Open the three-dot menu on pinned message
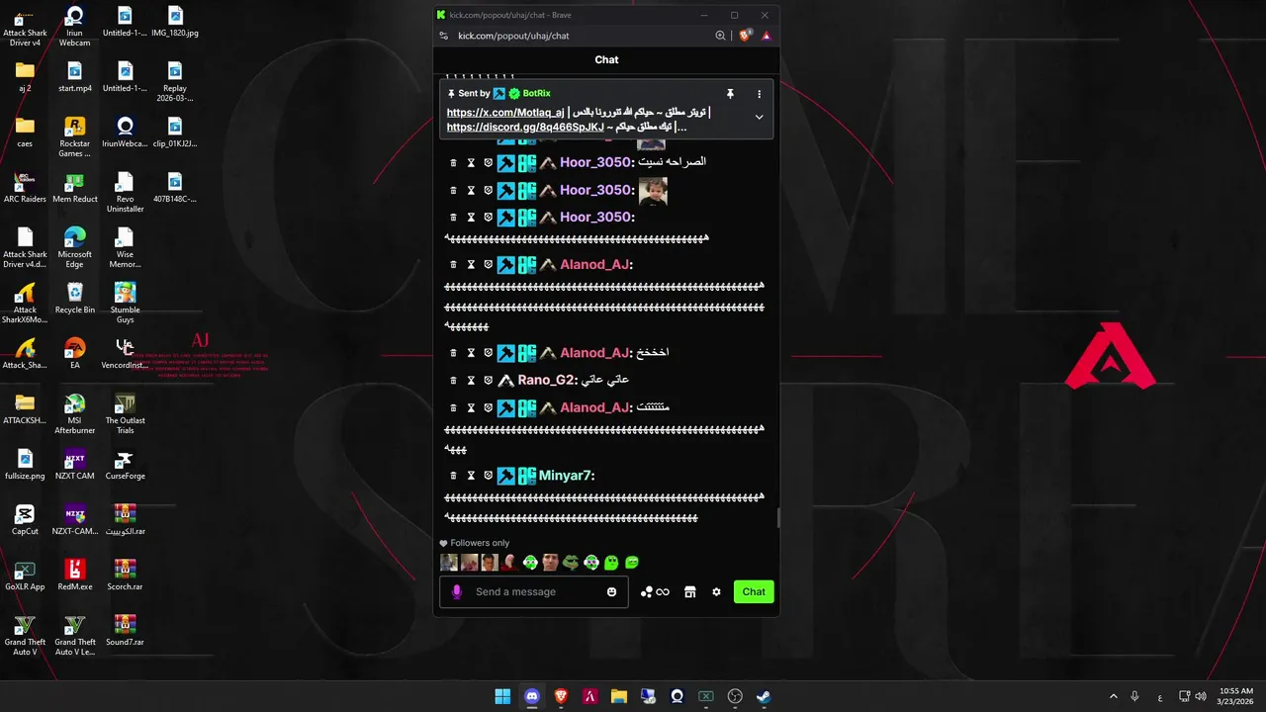Viewport: 1266px width, 712px height. point(760,94)
